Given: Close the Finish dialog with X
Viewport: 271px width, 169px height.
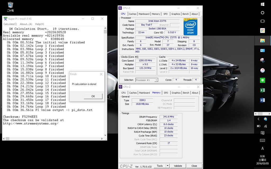Looking at the screenshot, I should 101,74.
